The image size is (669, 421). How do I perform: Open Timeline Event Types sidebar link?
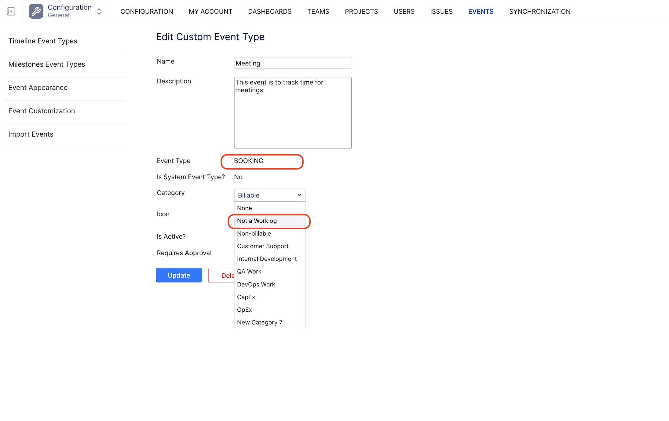click(x=43, y=41)
